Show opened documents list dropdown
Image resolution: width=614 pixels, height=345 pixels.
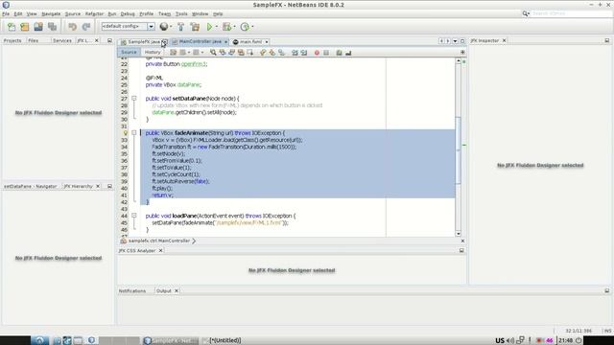click(455, 41)
